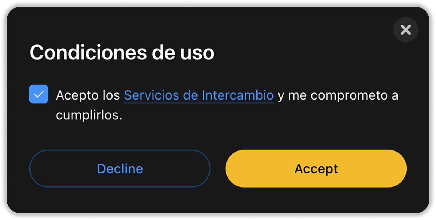
Task: Close the Condiciones de uso dialog
Action: click(405, 30)
